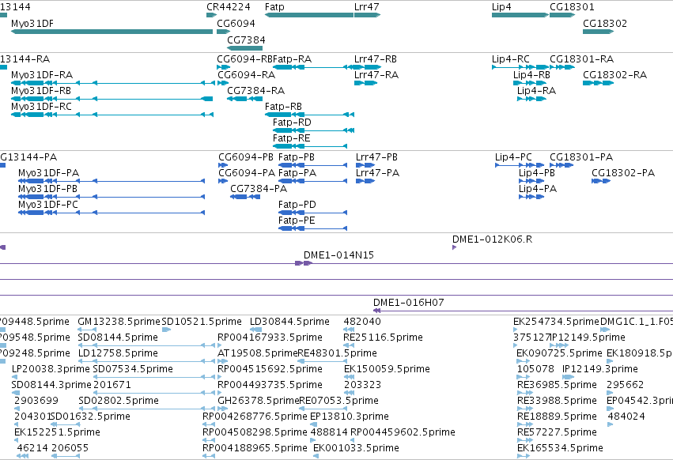Select the EK150059.5prime EST label
Image resolution: width=673 pixels, height=460 pixels.
pyautogui.click(x=387, y=369)
